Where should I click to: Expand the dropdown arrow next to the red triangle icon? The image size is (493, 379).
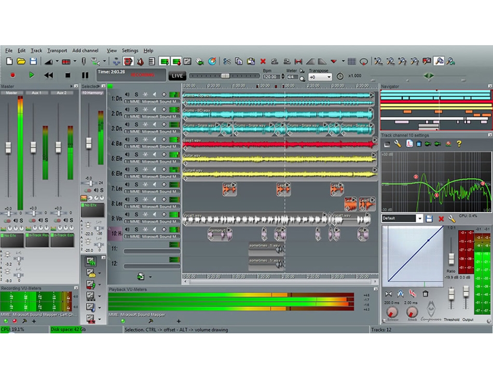coord(343,61)
